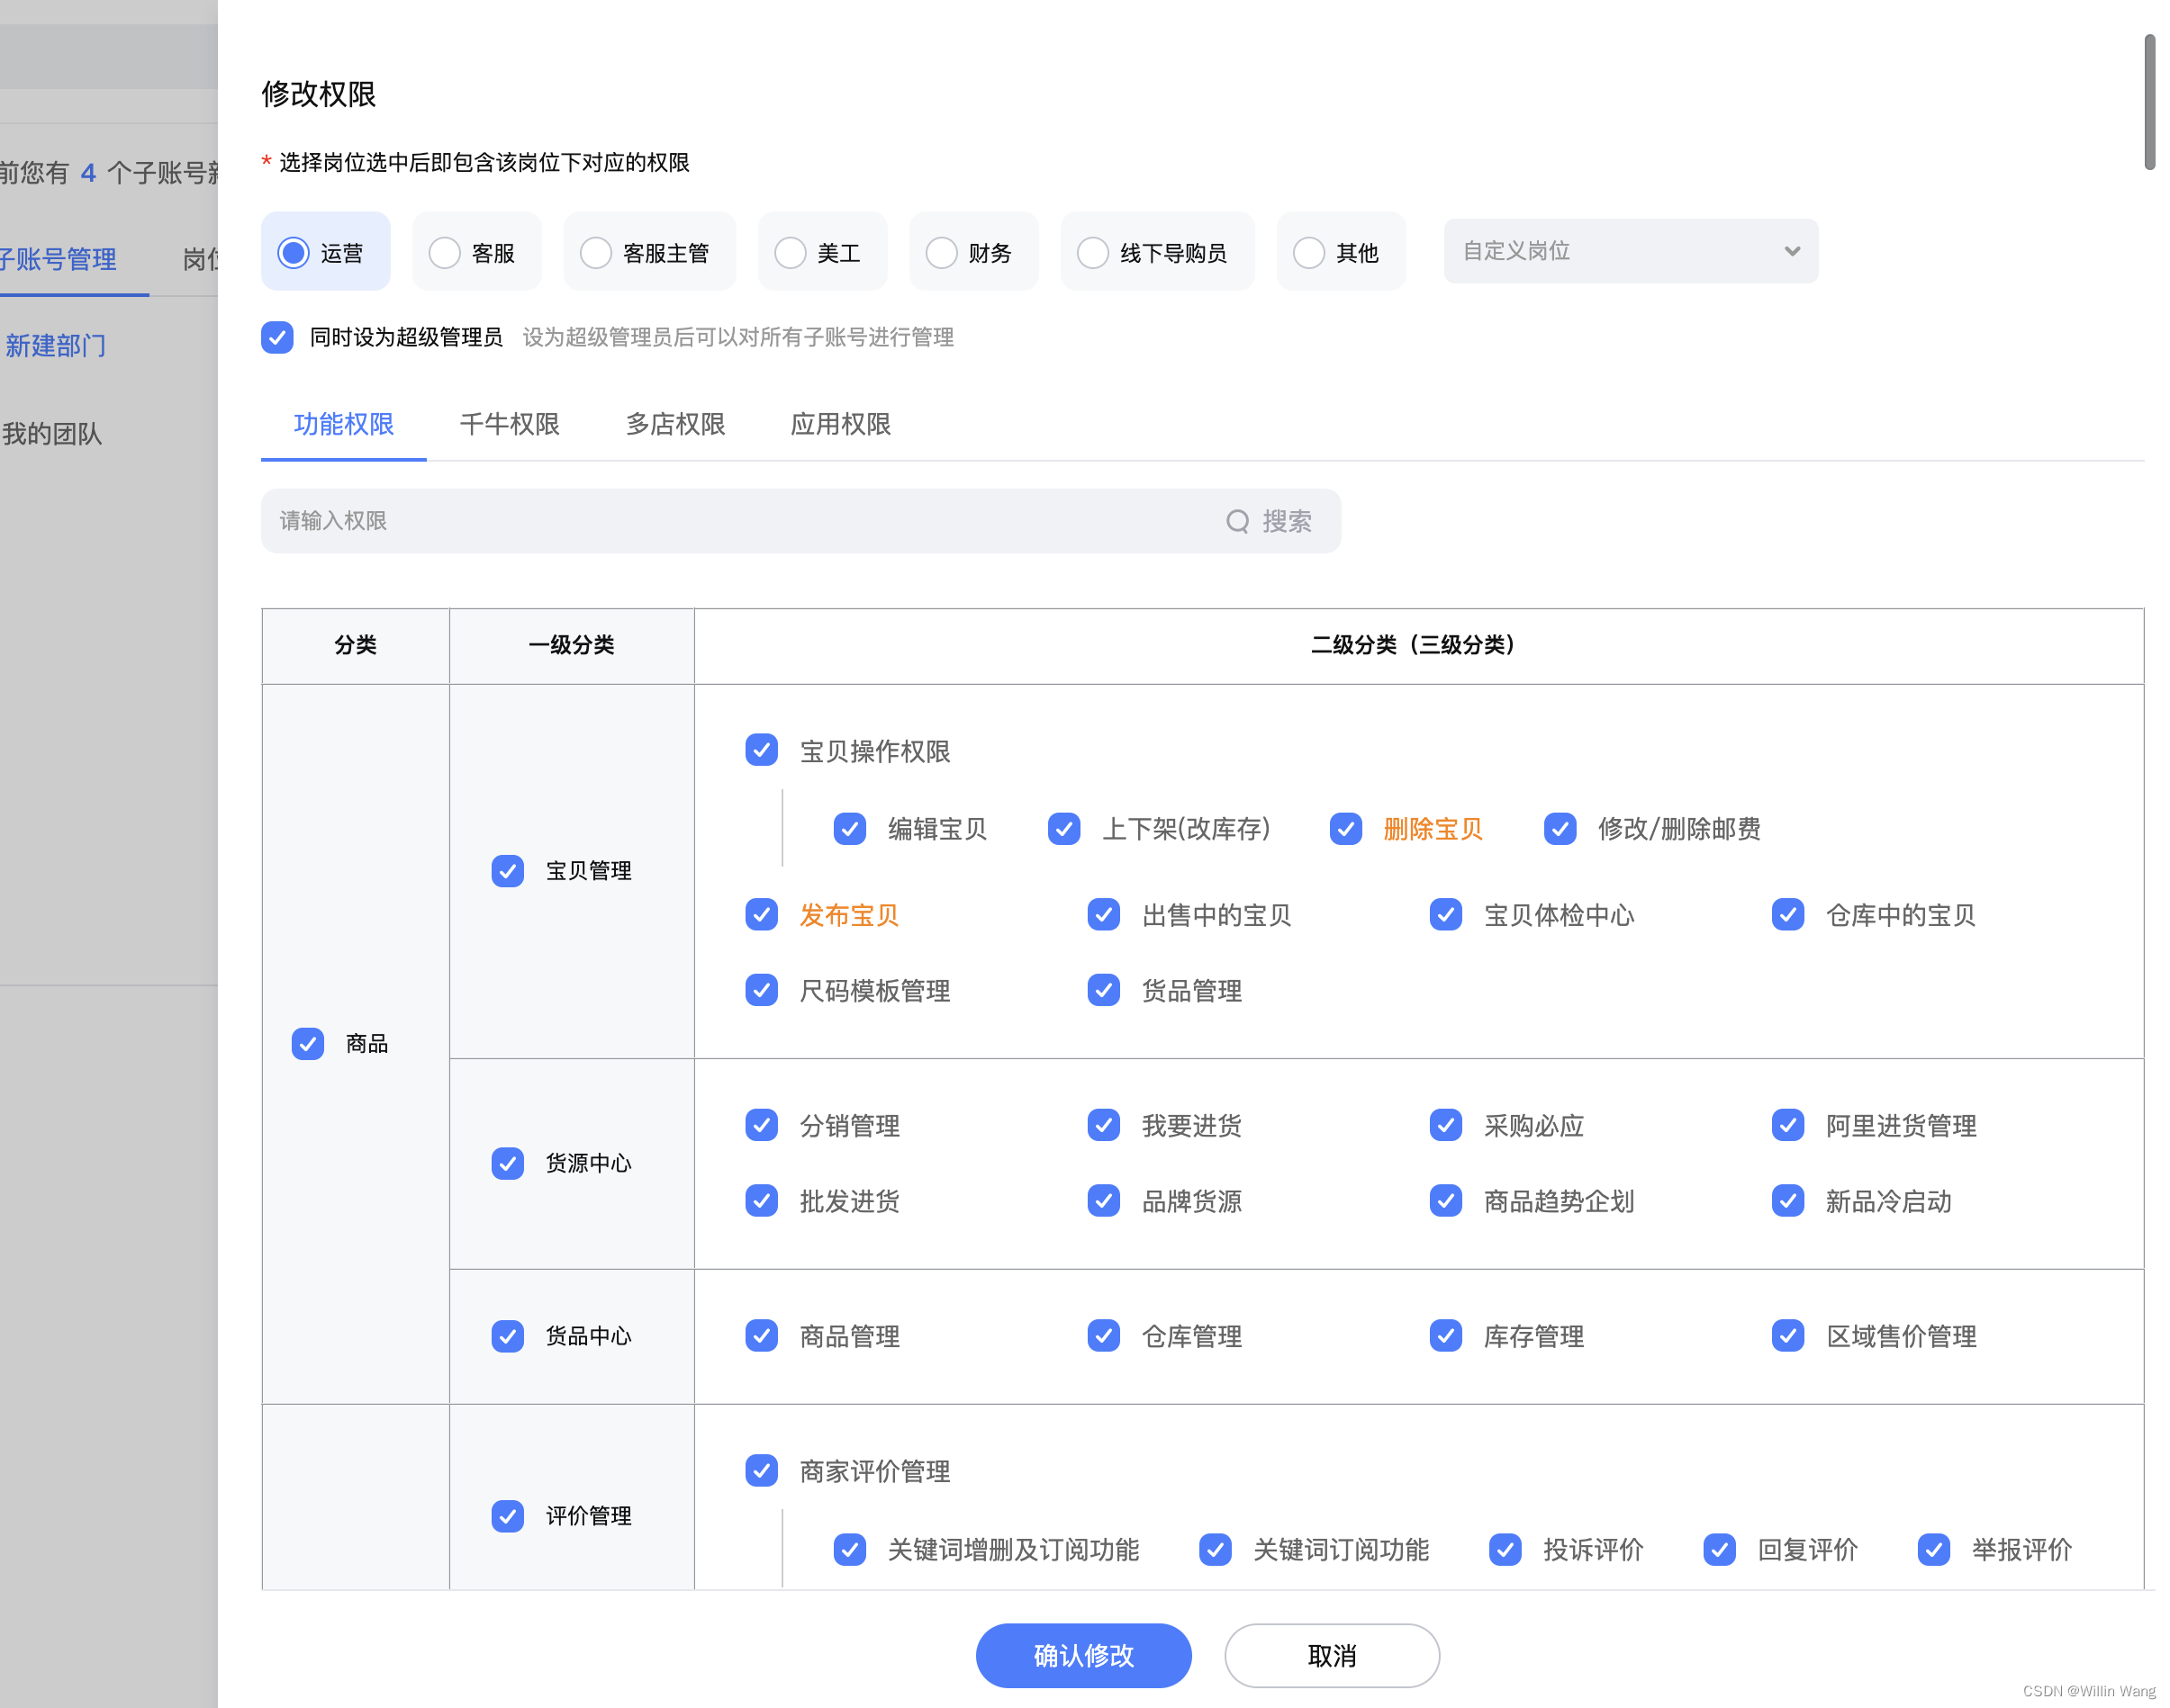Select the 客服 role radio button
Image resolution: width=2170 pixels, height=1708 pixels.
point(444,252)
